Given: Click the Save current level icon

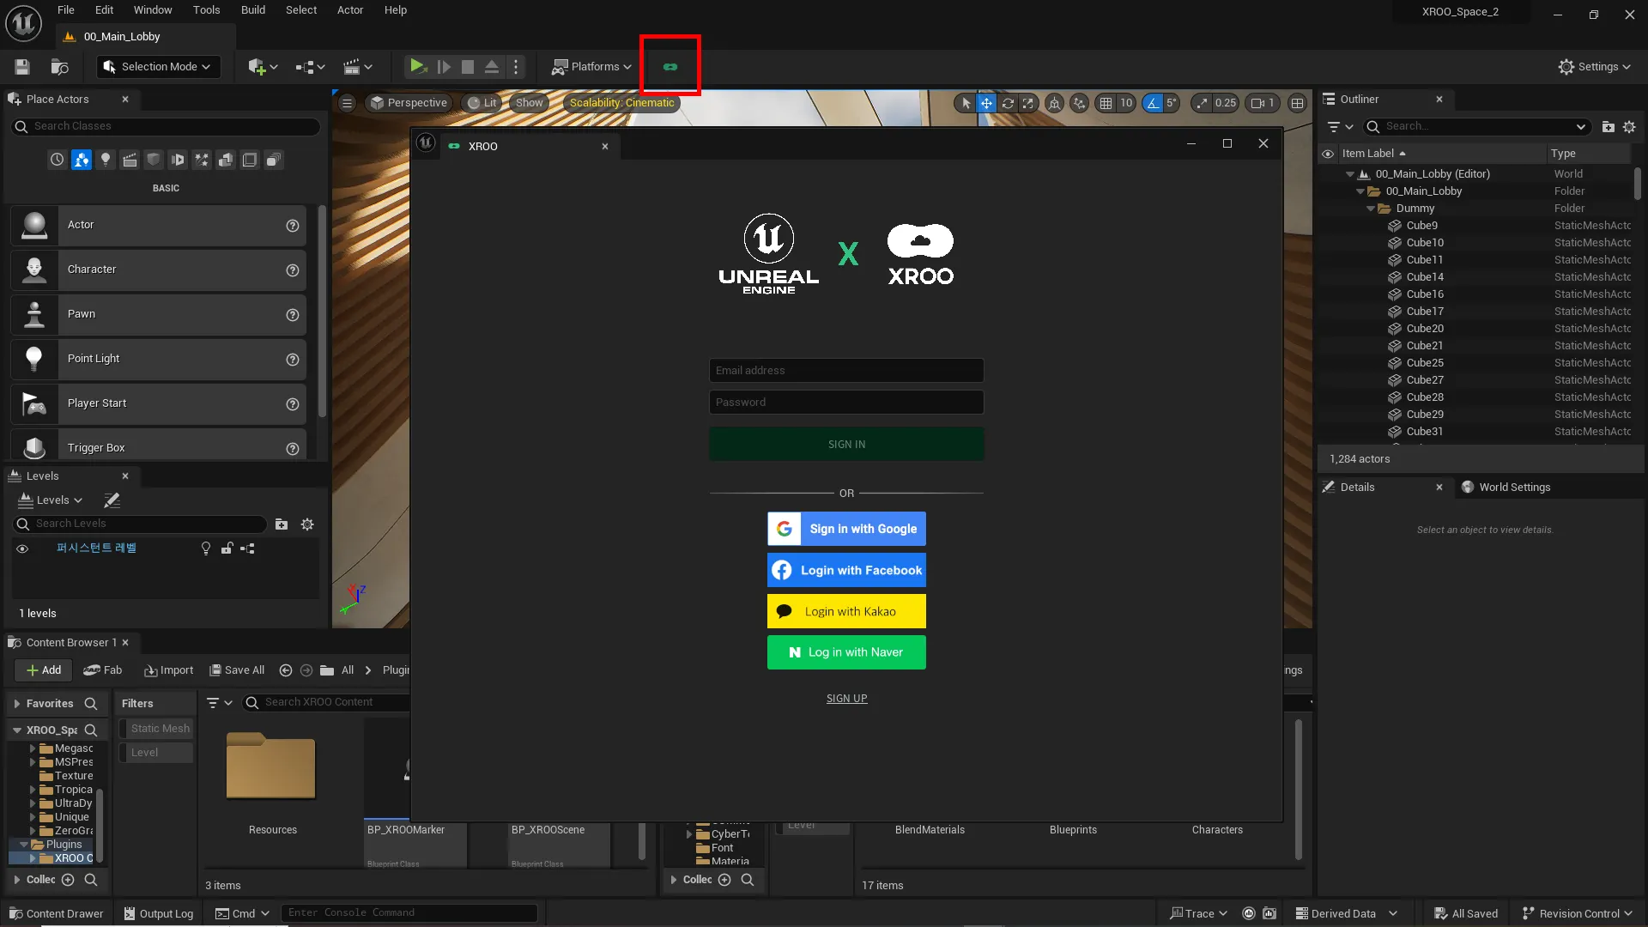Looking at the screenshot, I should [x=22, y=67].
